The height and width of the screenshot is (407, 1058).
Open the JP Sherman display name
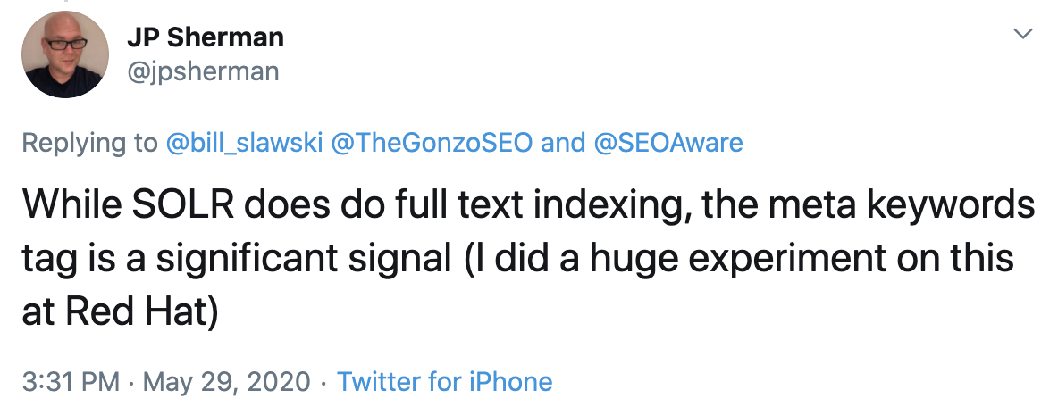(206, 37)
